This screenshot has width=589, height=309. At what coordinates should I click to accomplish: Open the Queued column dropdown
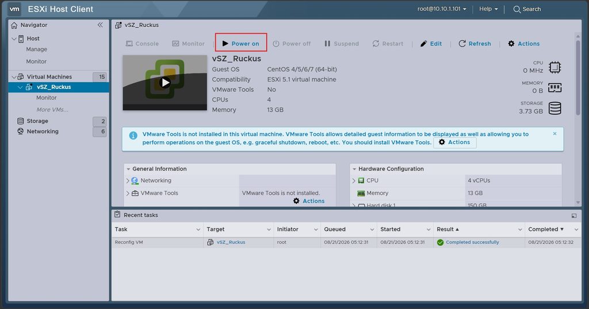(372, 230)
